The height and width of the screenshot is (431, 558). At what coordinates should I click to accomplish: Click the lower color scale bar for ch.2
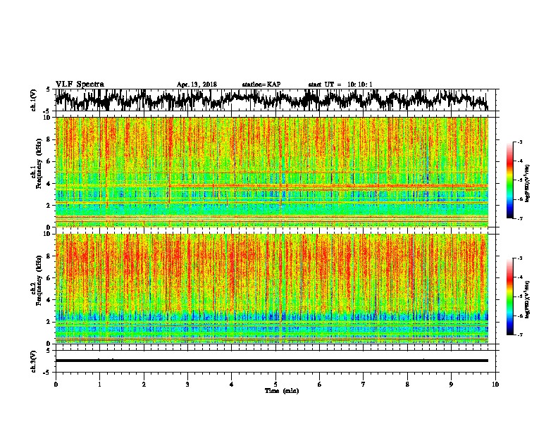tap(509, 296)
